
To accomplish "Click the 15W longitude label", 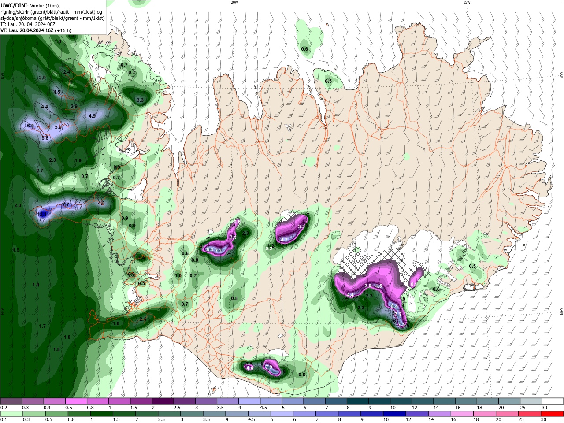I will [x=467, y=2].
